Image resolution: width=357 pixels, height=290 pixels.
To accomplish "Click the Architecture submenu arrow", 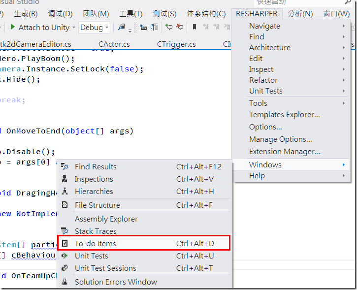I will [344, 48].
